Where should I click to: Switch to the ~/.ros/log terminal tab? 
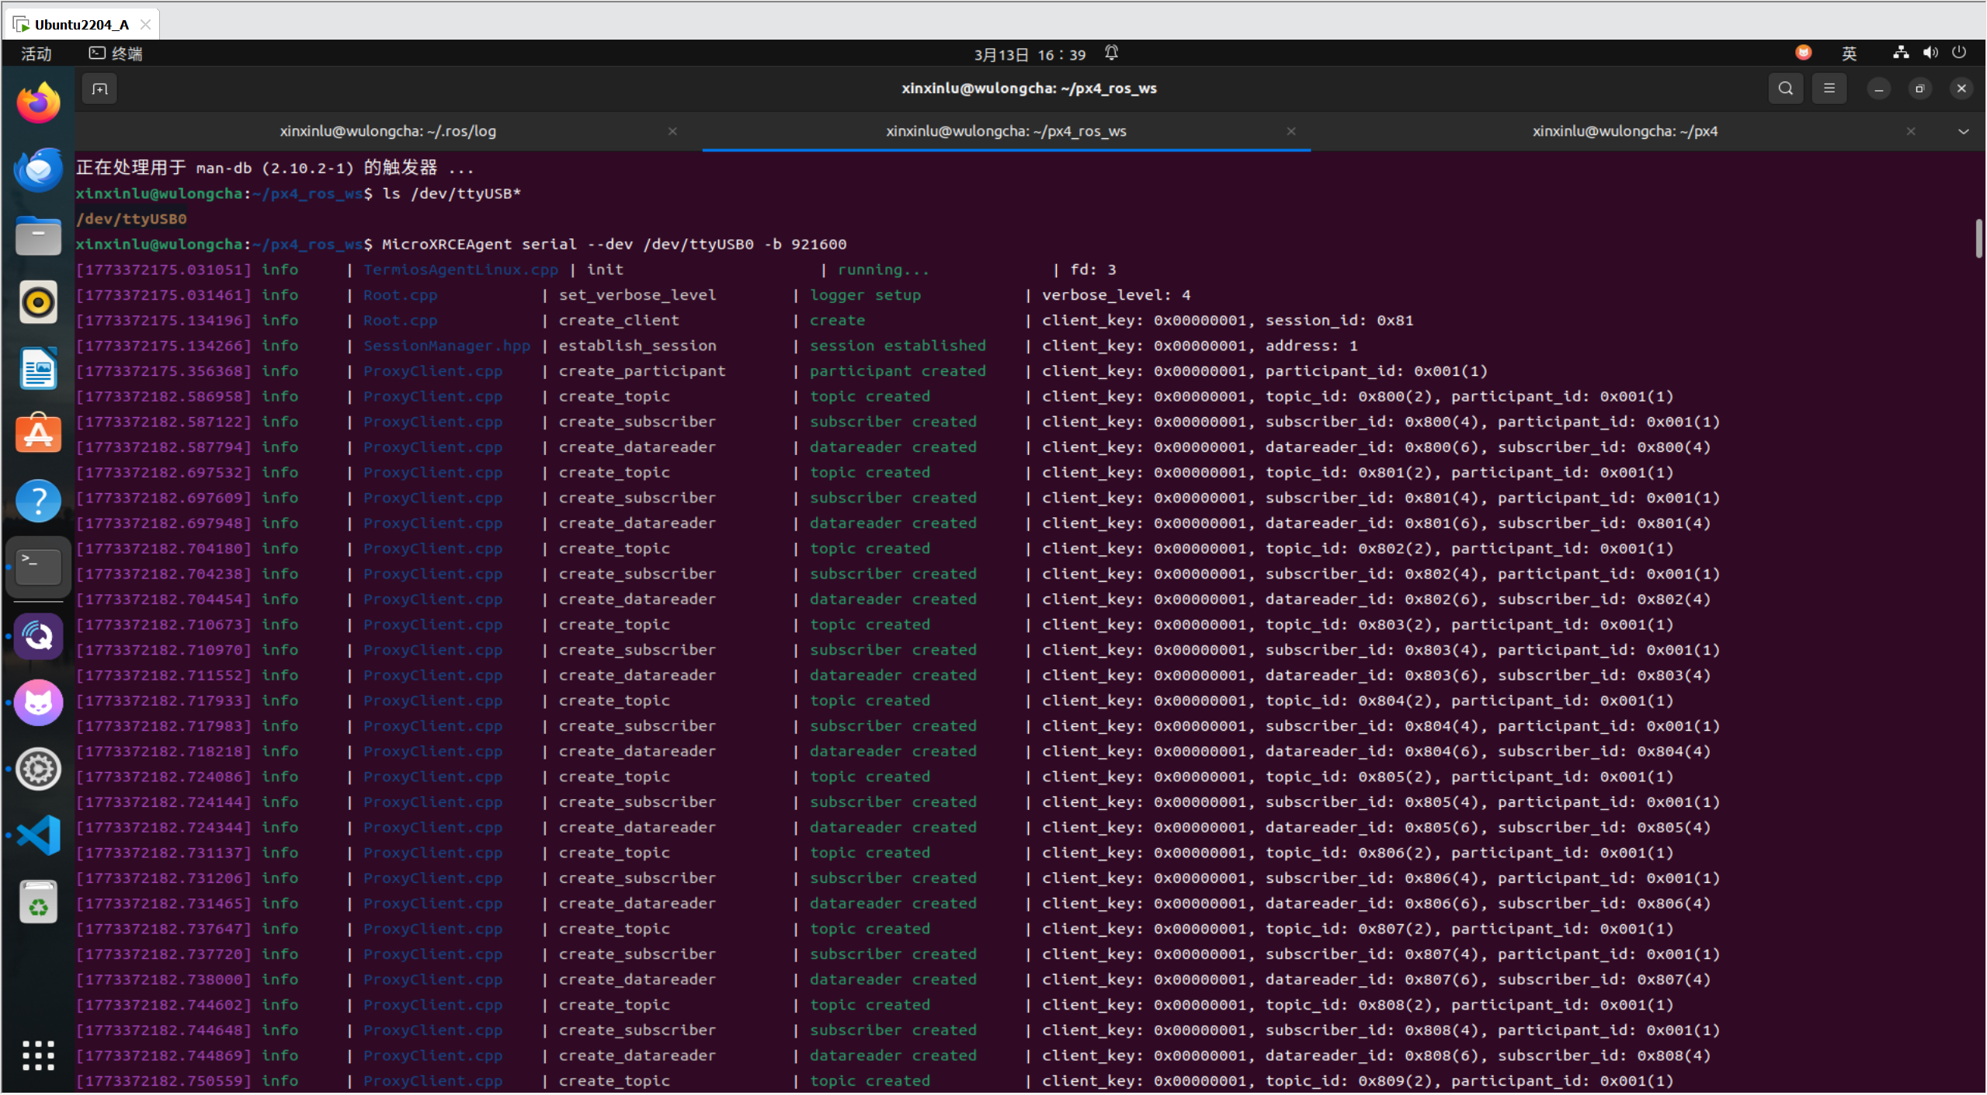(387, 131)
